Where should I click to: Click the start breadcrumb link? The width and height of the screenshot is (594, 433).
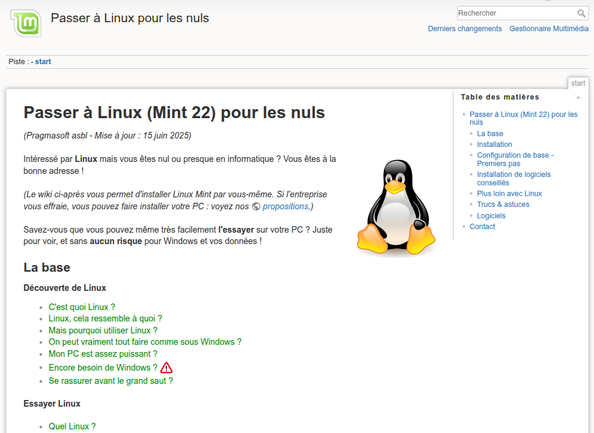(x=43, y=62)
